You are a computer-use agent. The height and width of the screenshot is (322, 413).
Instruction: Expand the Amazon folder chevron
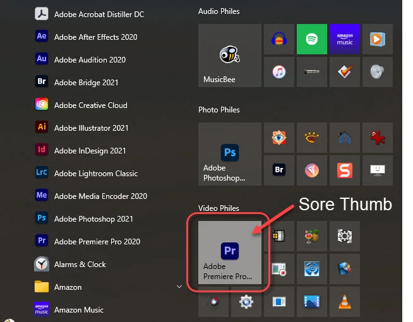[179, 287]
